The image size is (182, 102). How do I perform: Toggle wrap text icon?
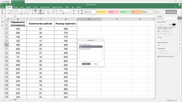pos(40,10)
